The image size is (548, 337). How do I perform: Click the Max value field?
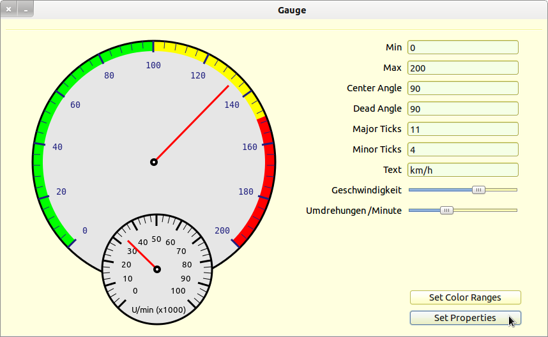[462, 68]
